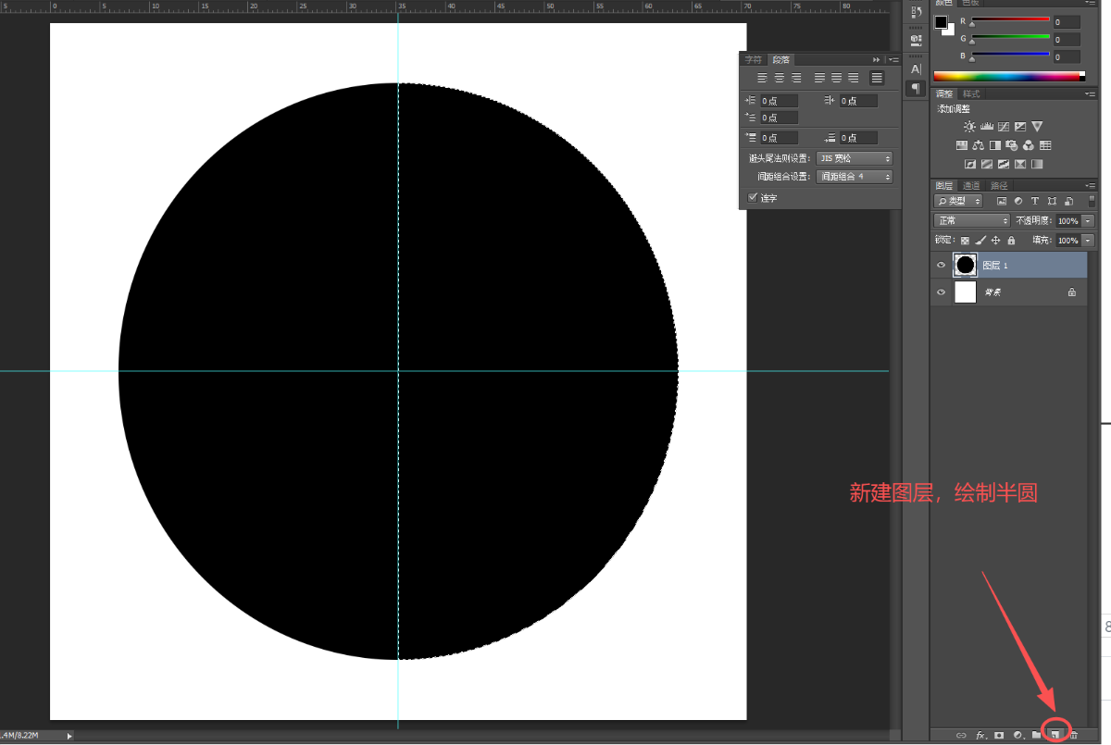1111x745 pixels.
Task: Select the justify all paragraph alignment icon
Action: pos(876,79)
